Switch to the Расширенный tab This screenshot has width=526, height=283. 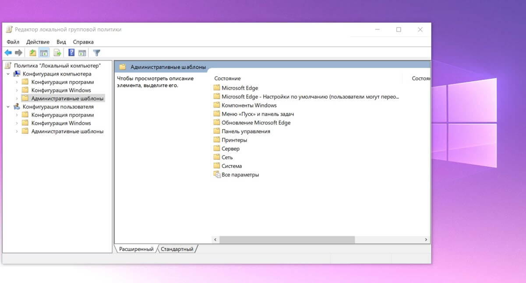point(136,249)
